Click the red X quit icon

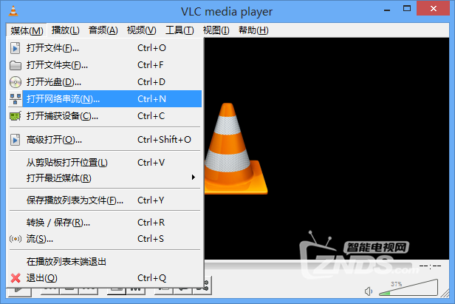(16, 278)
